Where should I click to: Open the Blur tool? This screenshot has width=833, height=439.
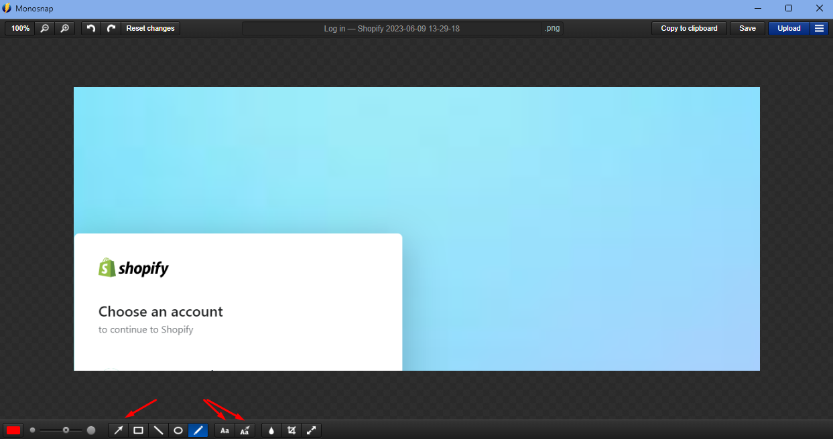[x=271, y=430]
